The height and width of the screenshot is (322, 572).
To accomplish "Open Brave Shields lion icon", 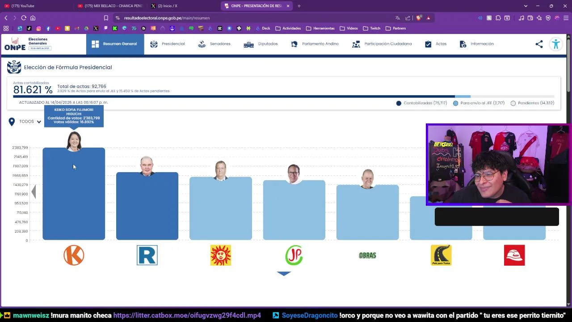I will [419, 18].
